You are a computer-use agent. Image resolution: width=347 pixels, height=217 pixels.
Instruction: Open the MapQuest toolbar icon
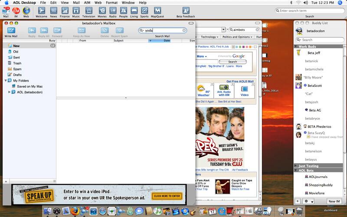click(x=157, y=11)
